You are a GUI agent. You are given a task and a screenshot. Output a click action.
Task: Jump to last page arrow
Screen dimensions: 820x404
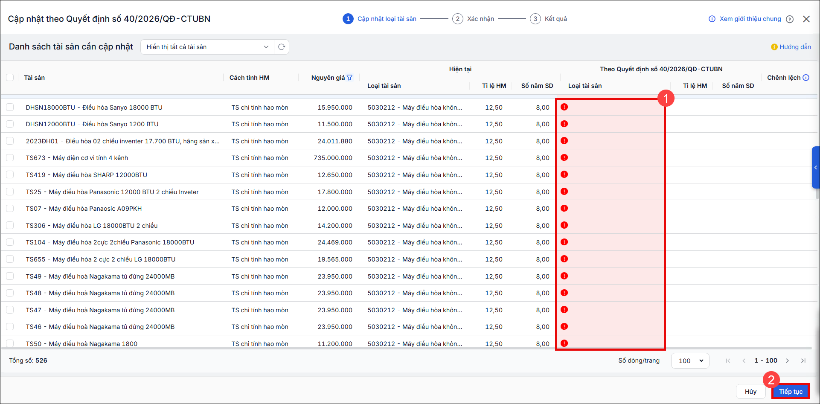tap(803, 360)
